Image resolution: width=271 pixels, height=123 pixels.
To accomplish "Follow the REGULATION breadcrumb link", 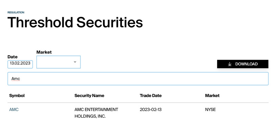I will (16, 13).
